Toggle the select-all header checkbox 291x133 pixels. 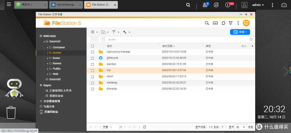tap(92, 46)
